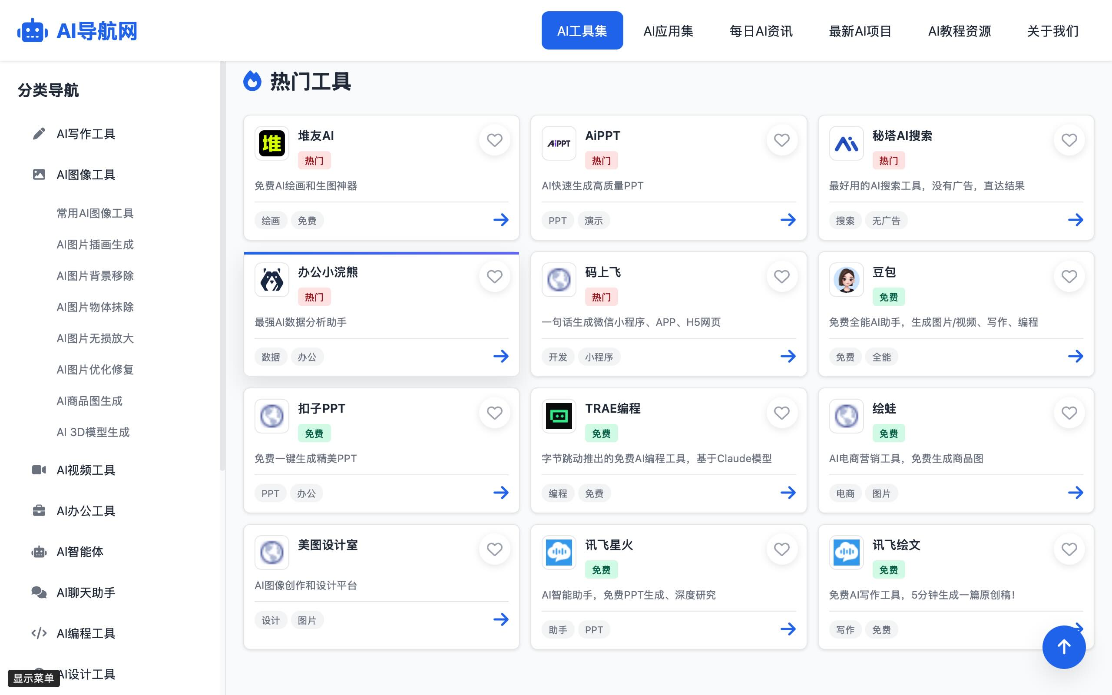Click the back-to-top circular button

(x=1064, y=647)
